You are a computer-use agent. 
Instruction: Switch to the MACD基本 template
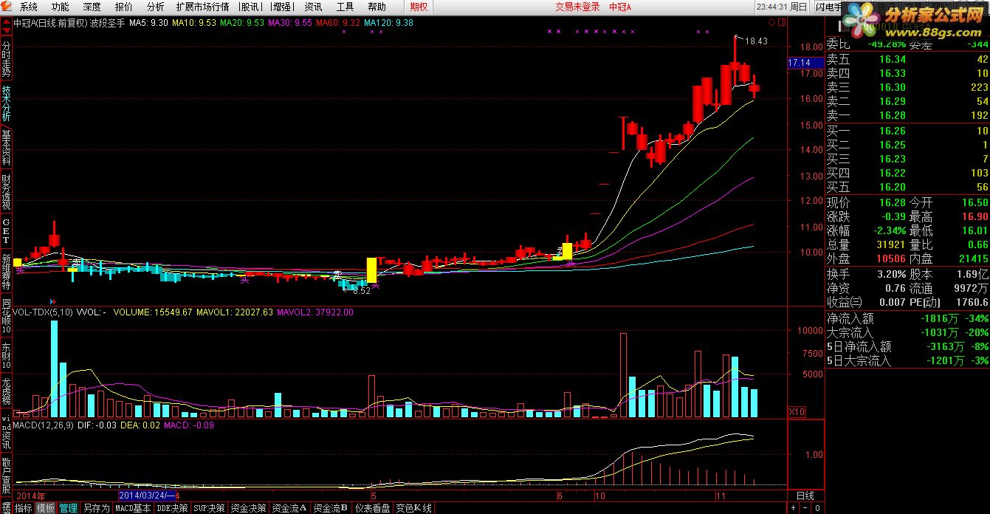pyautogui.click(x=134, y=508)
